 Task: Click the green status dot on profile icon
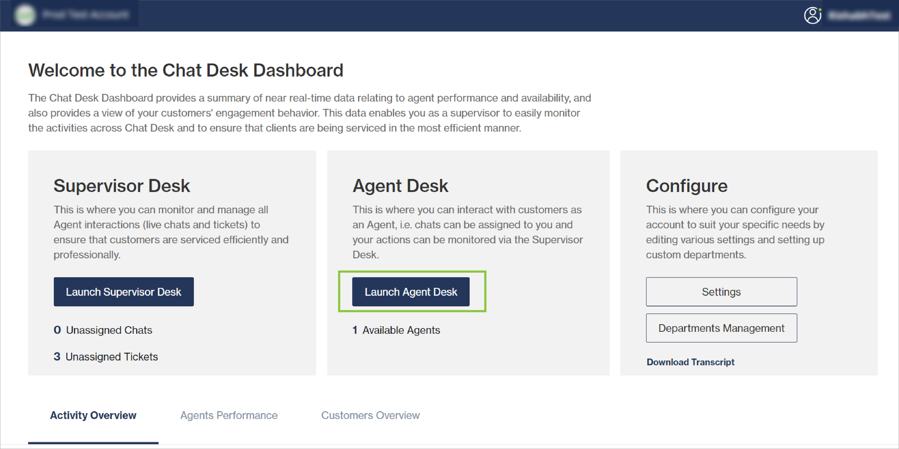click(820, 9)
